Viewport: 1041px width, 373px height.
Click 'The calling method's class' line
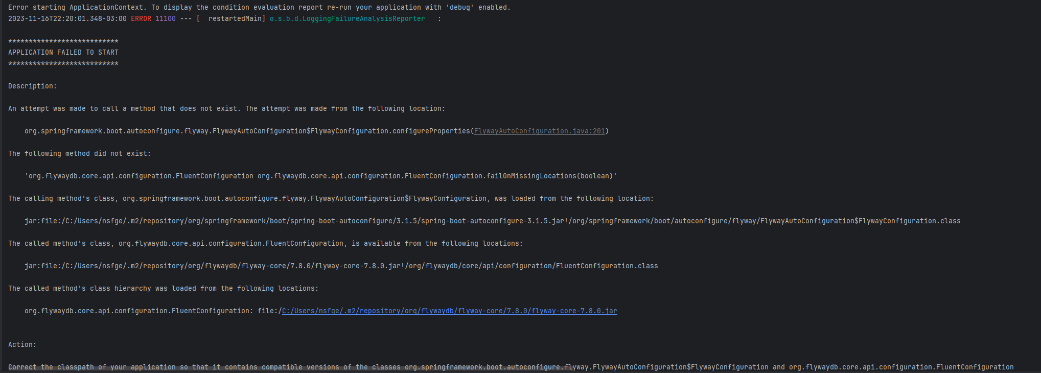click(x=331, y=199)
